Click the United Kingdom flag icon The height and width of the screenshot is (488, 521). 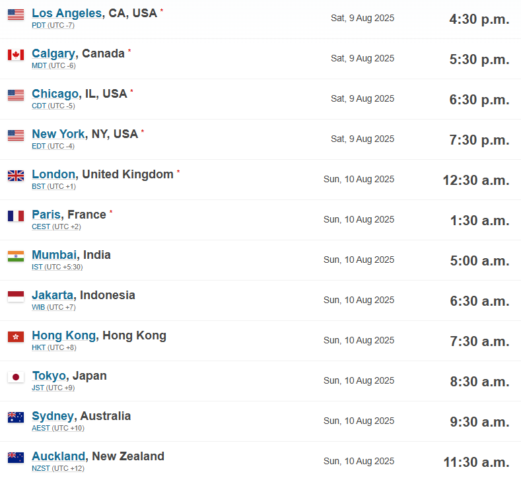16,176
